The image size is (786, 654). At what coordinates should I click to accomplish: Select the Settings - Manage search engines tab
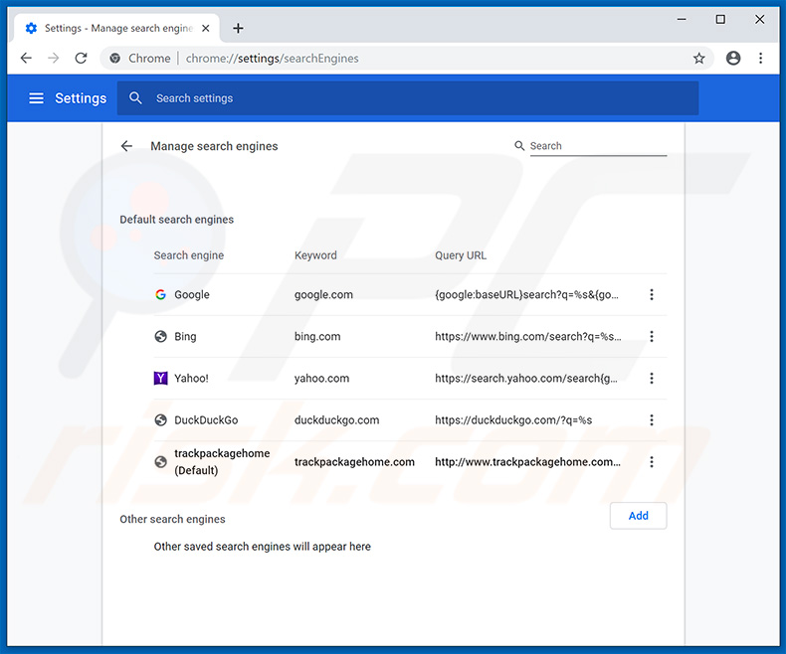(117, 28)
